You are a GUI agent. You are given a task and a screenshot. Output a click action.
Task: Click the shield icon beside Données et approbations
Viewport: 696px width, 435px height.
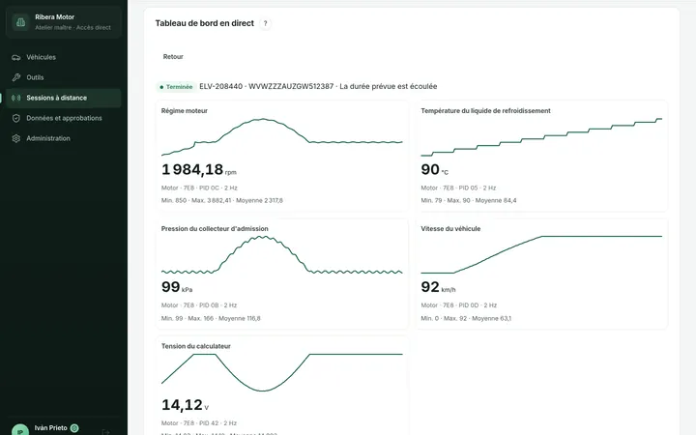coord(16,119)
